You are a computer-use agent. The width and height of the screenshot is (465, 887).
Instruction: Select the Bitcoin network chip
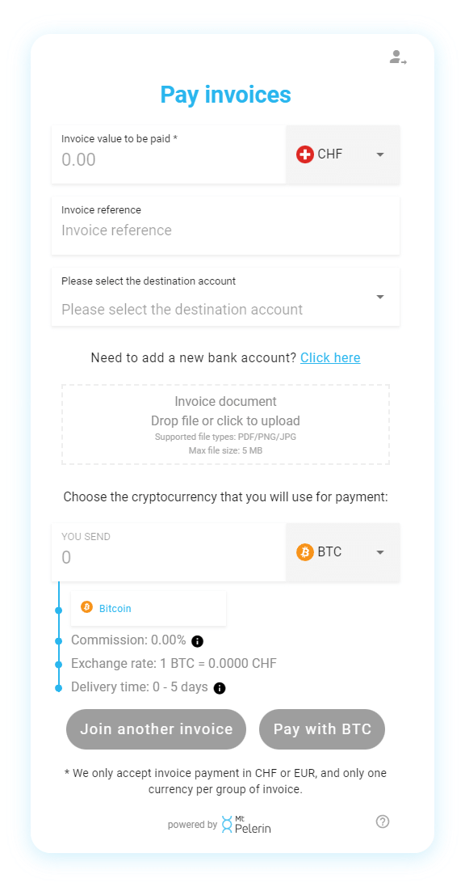click(148, 607)
